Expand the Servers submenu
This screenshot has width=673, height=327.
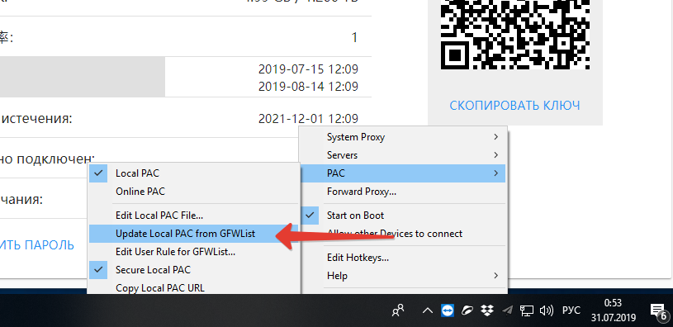pyautogui.click(x=403, y=155)
